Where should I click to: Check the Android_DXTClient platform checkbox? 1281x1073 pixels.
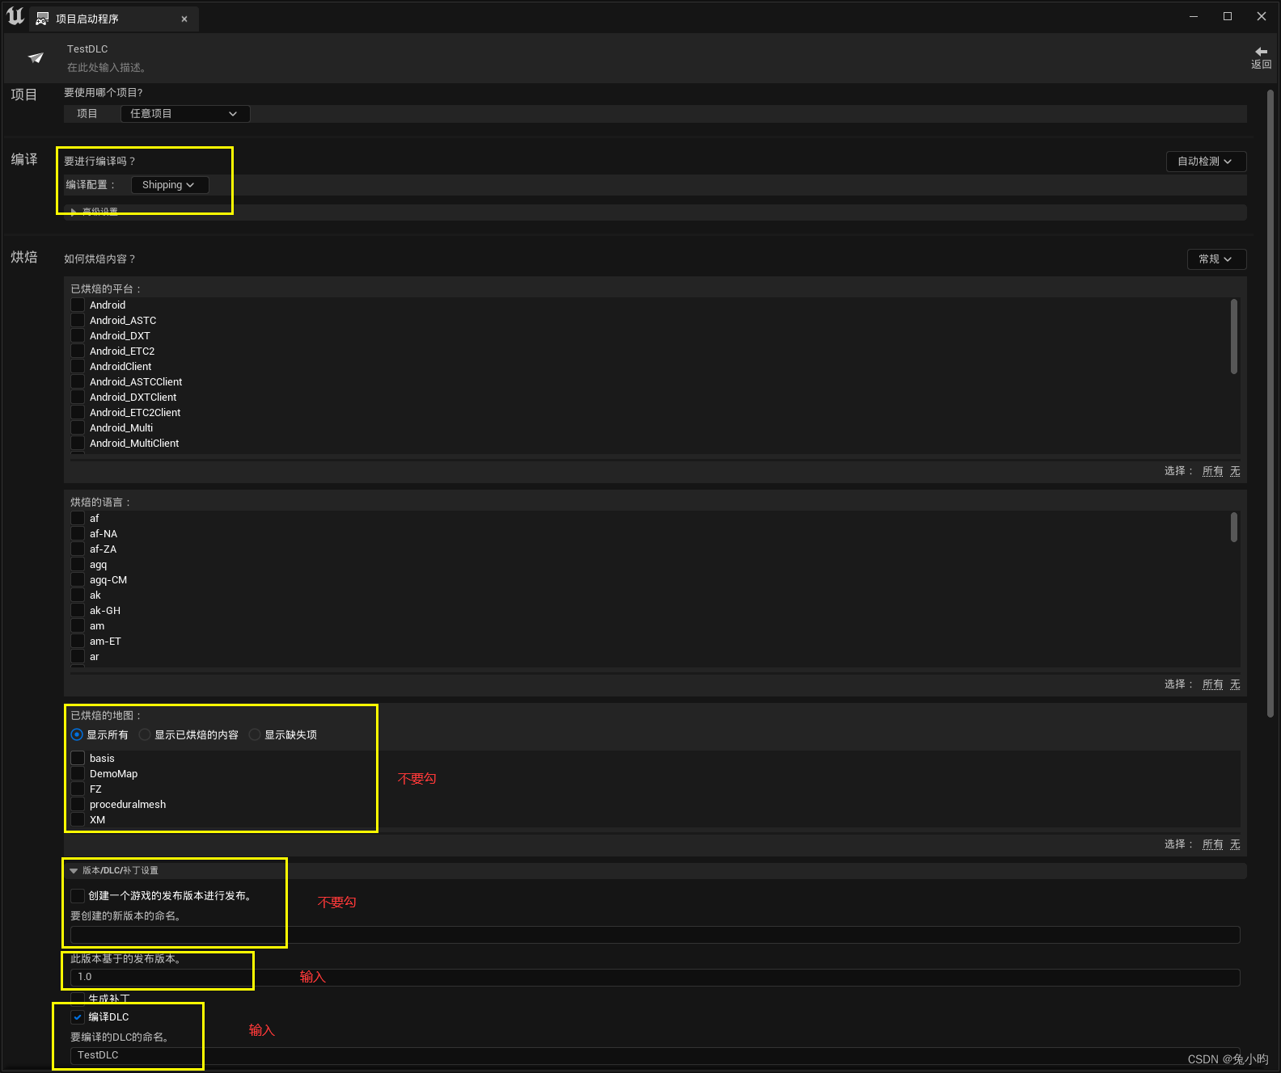point(78,397)
